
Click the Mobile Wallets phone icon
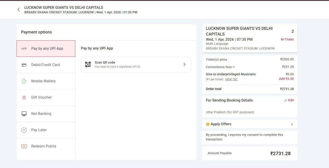(x=24, y=81)
